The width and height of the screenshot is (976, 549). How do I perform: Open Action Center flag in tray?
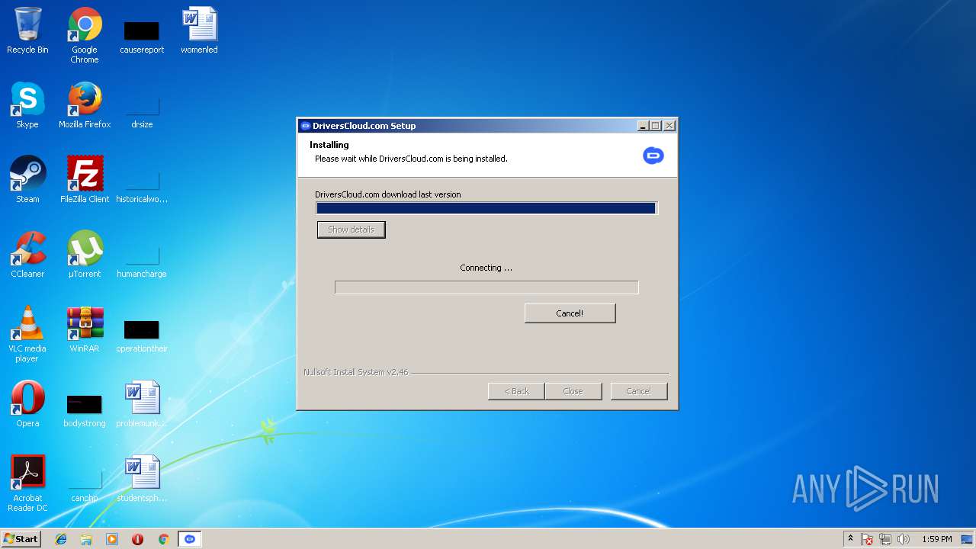[867, 539]
